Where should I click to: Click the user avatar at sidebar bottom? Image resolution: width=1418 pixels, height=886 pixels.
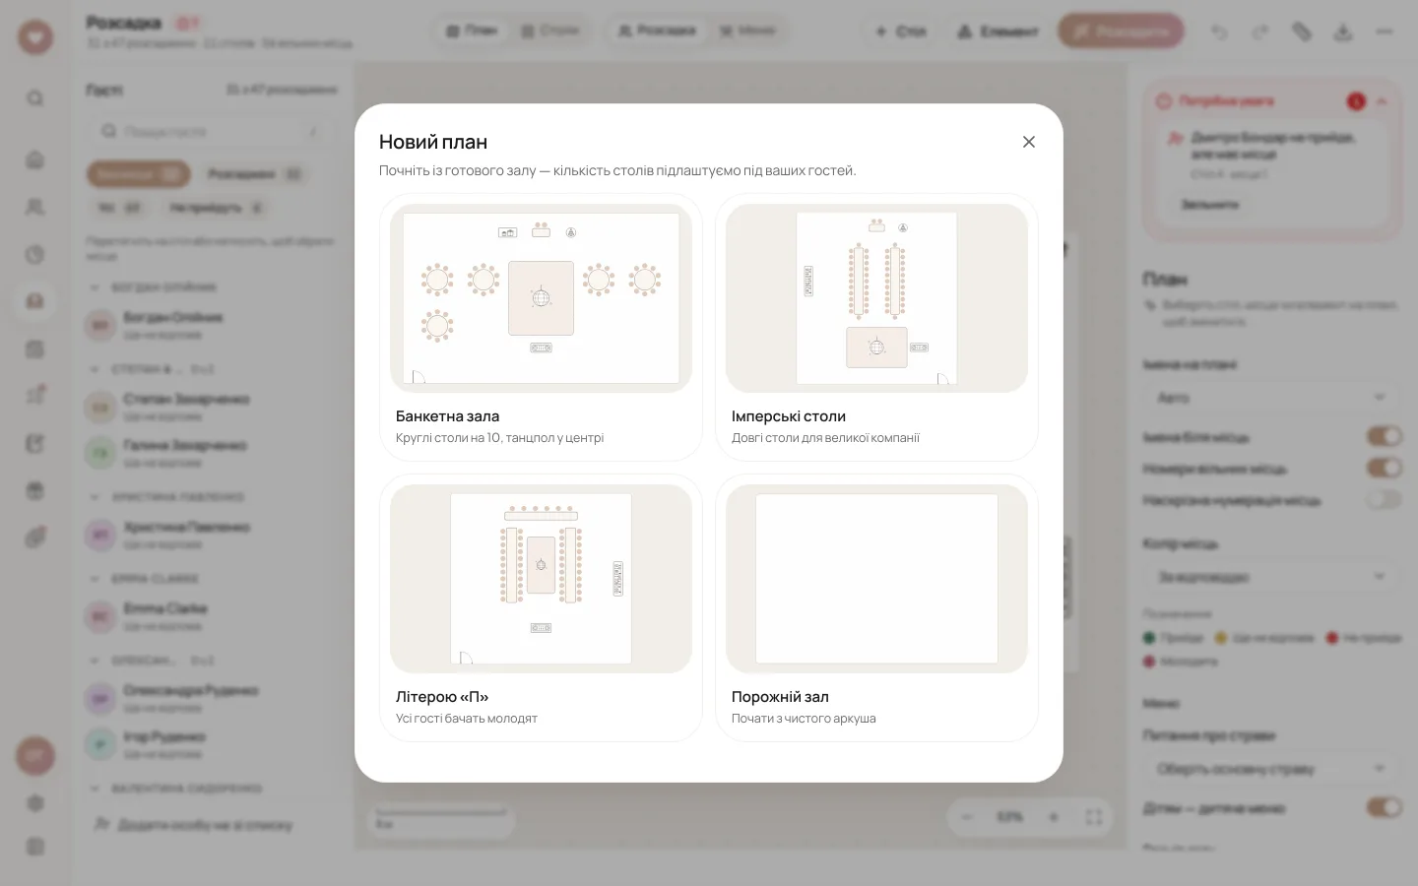(35, 756)
